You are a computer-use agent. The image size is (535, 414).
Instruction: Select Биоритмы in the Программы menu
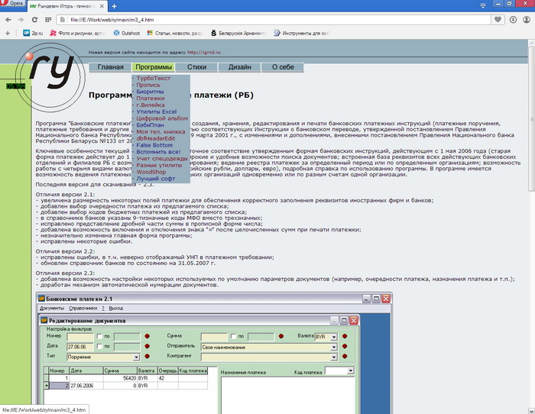[150, 92]
